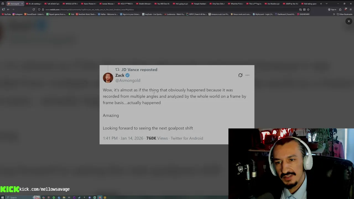Open Steam from the taskbar
The height and width of the screenshot is (199, 354).
point(79,197)
